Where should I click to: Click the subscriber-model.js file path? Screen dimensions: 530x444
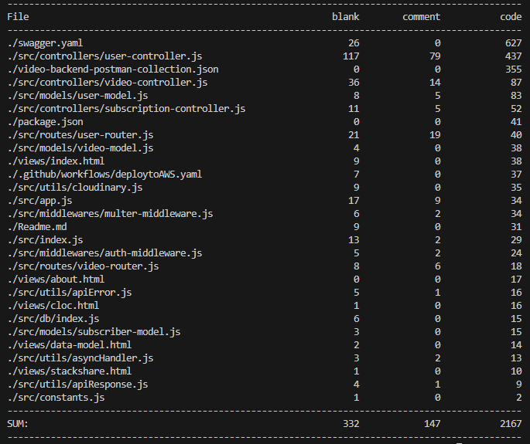94,331
